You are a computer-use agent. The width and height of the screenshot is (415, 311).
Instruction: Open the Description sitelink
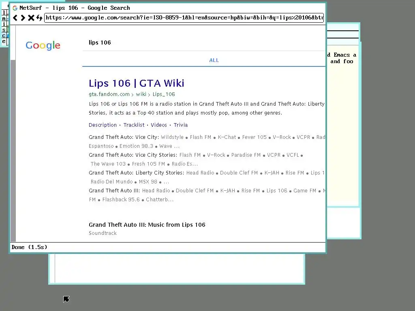coord(103,125)
